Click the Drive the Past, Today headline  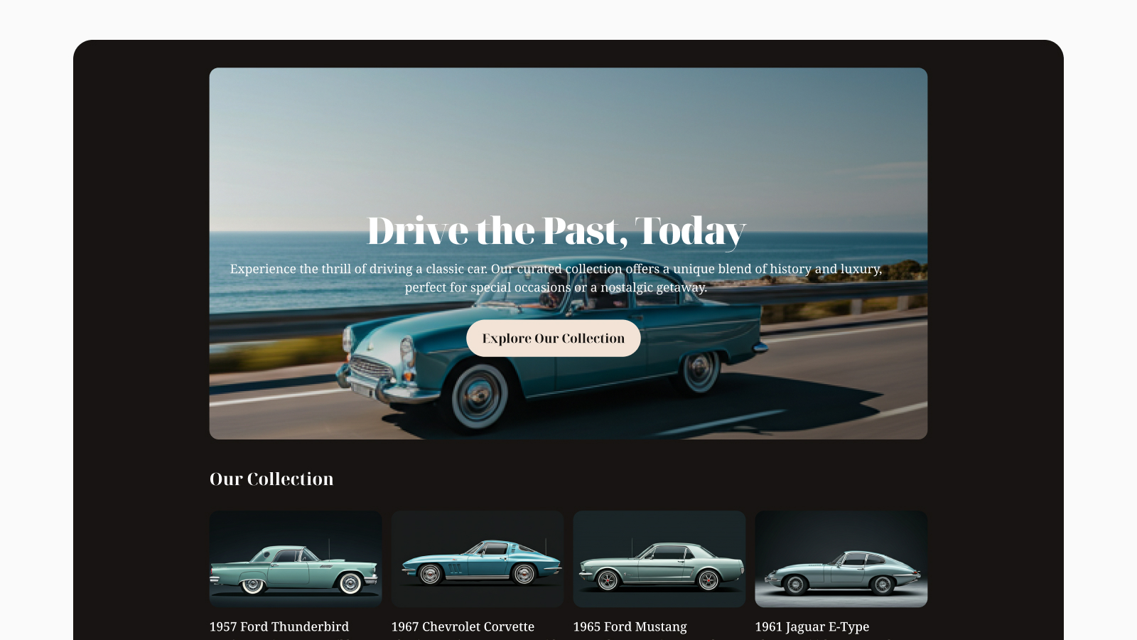click(x=556, y=231)
